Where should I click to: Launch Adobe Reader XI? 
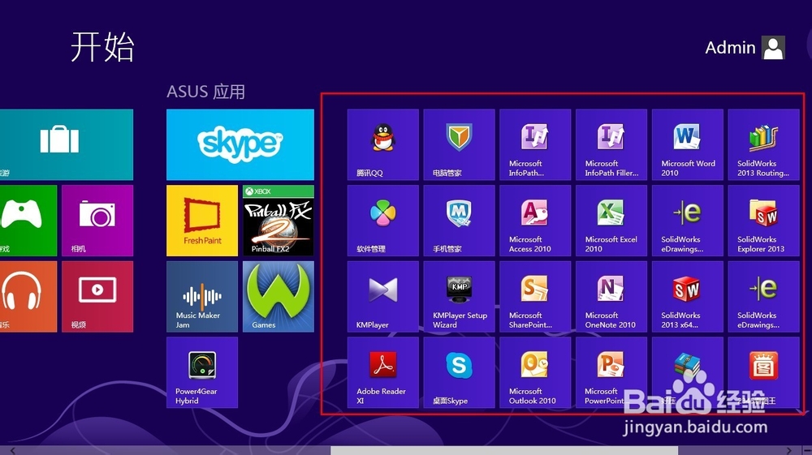click(x=382, y=372)
